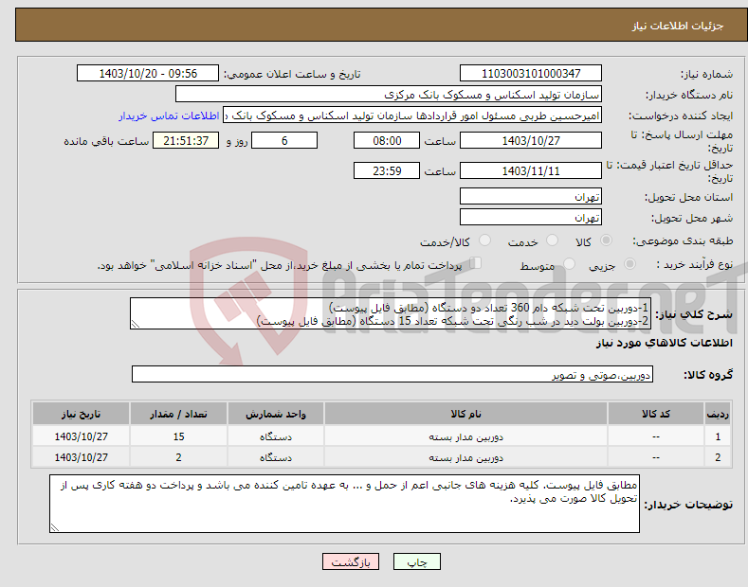Click quantity 15 in row 1

point(178,436)
